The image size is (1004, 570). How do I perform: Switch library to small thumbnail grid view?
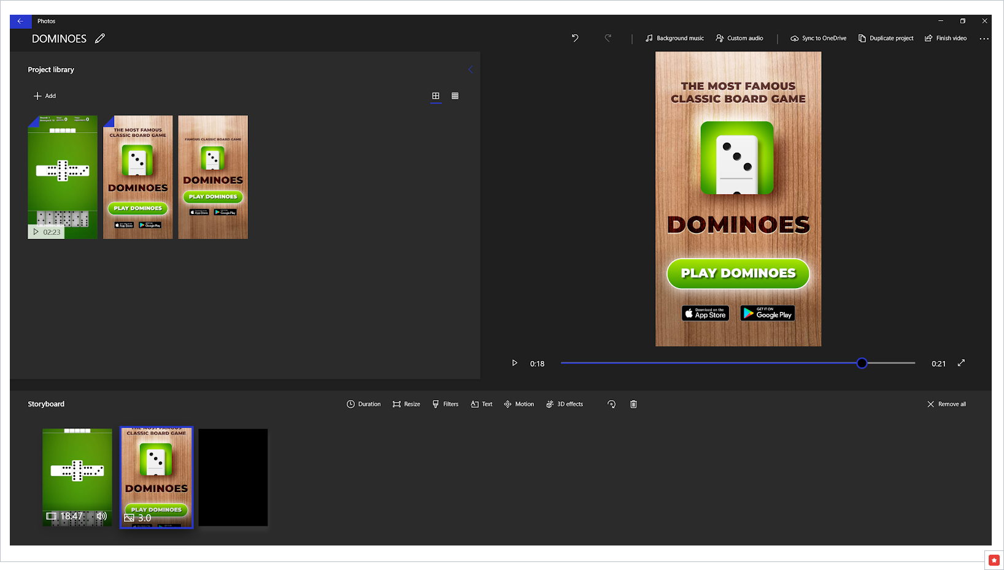pos(455,96)
